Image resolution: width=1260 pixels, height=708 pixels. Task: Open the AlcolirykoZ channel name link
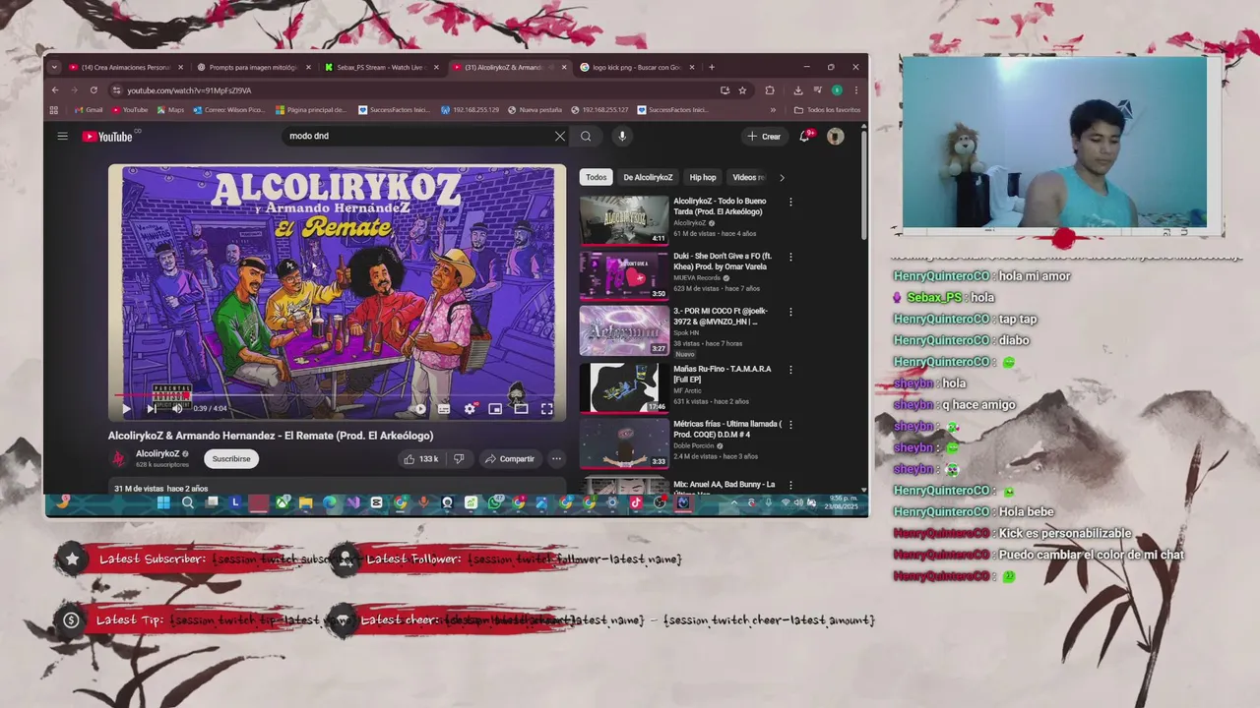click(x=157, y=454)
